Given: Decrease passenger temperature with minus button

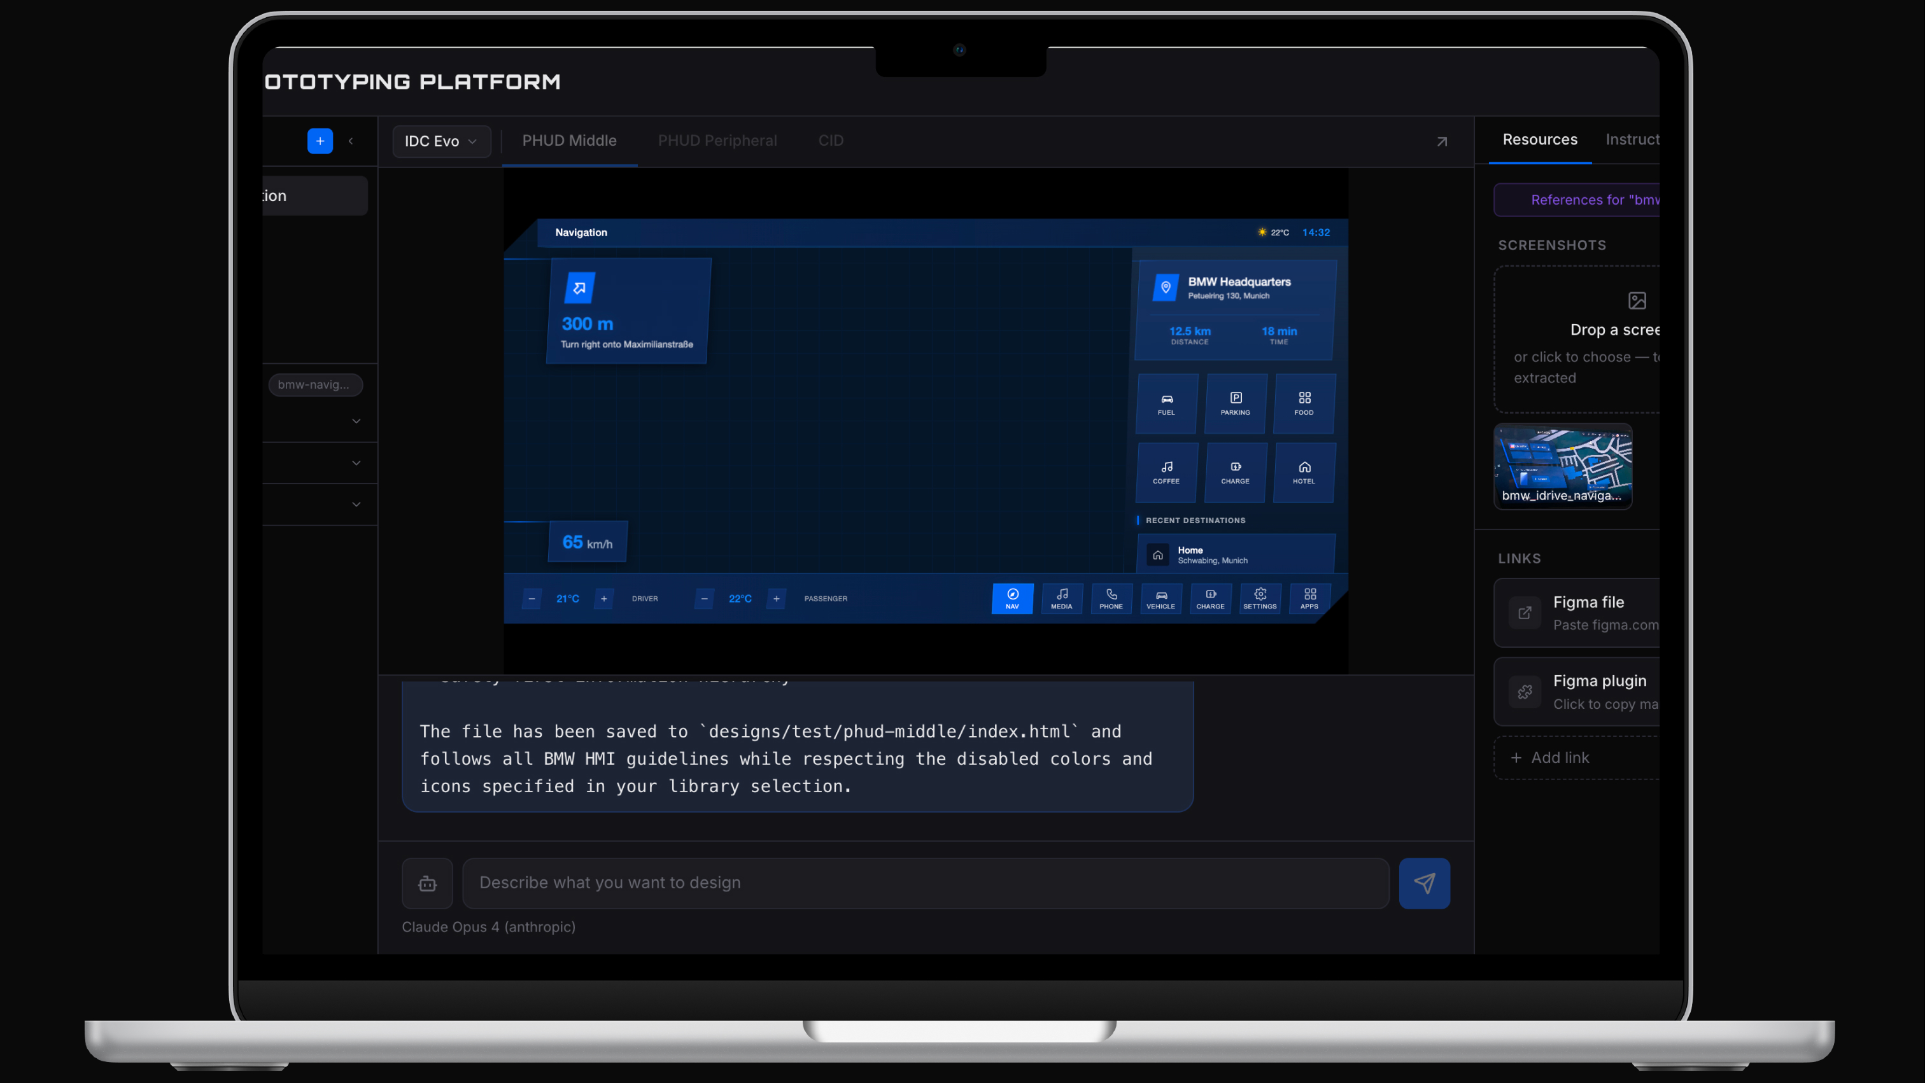Looking at the screenshot, I should (704, 598).
